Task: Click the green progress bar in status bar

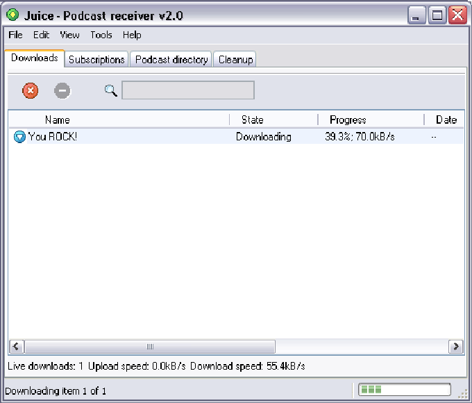Action: point(405,390)
